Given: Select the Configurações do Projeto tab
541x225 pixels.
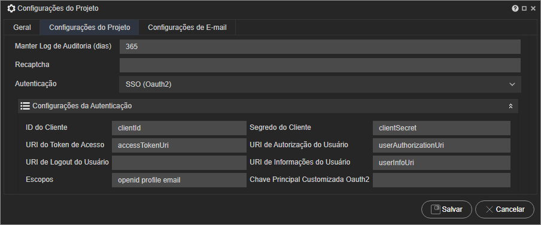Looking at the screenshot, I should (x=90, y=28).
